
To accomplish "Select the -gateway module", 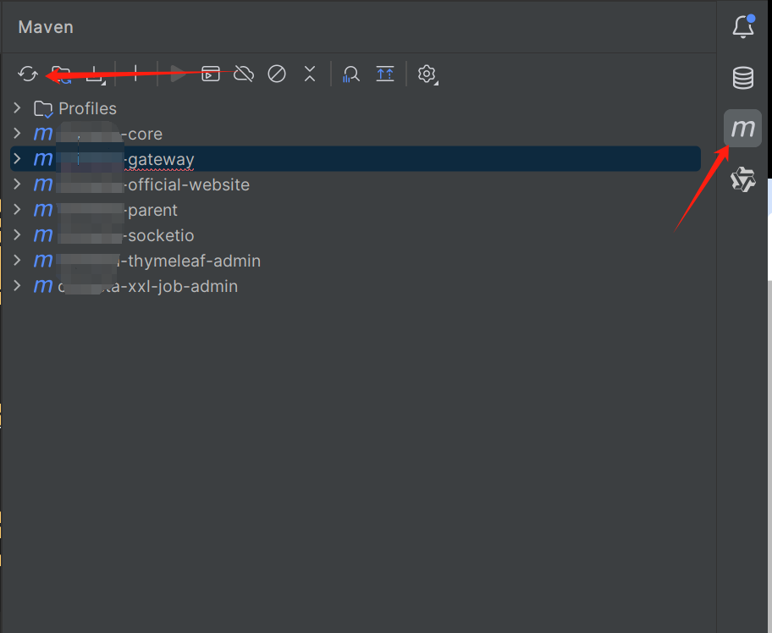I will point(160,159).
